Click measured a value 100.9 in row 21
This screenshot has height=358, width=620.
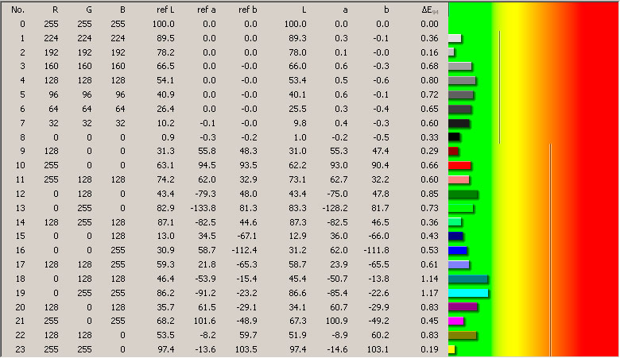click(337, 321)
